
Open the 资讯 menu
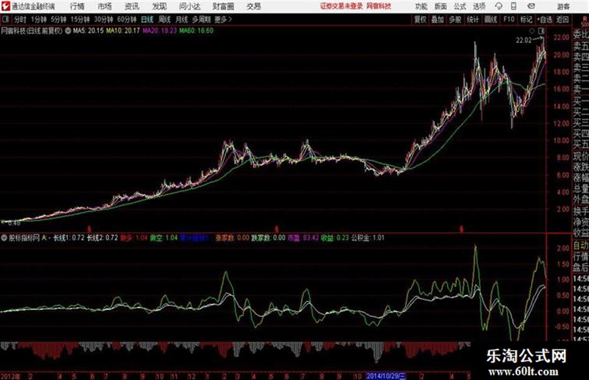(132, 6)
